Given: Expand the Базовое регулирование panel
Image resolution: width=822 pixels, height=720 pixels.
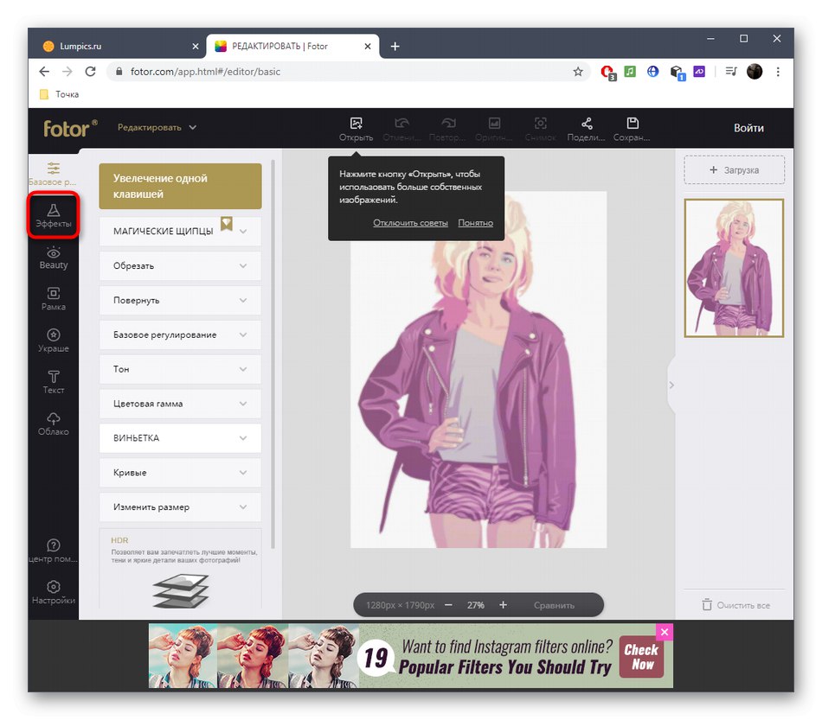Looking at the screenshot, I should (x=180, y=335).
